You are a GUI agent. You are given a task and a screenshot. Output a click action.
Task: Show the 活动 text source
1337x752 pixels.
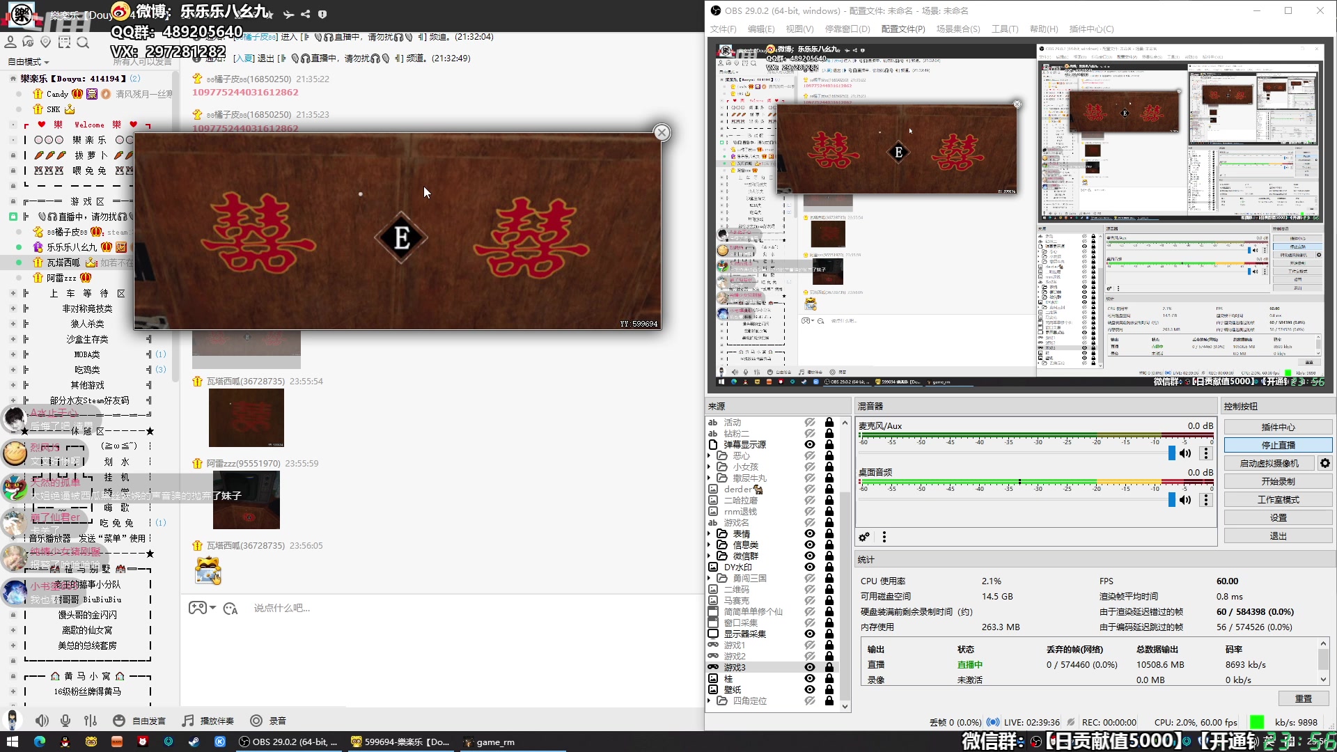[810, 422]
